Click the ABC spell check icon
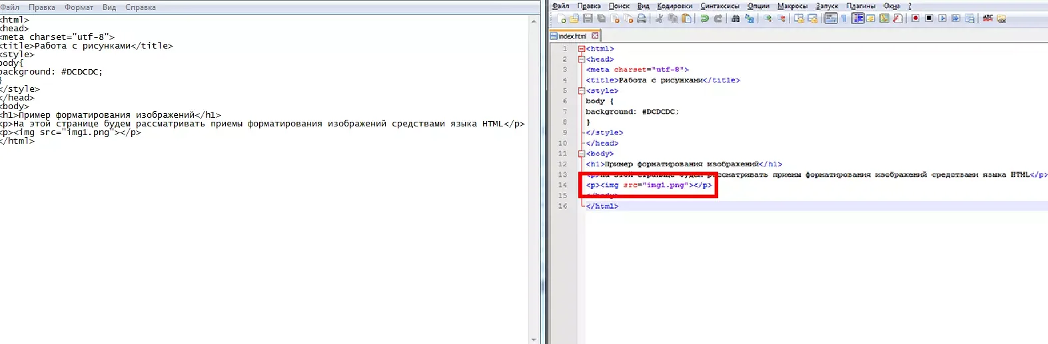The image size is (1048, 344). [987, 19]
